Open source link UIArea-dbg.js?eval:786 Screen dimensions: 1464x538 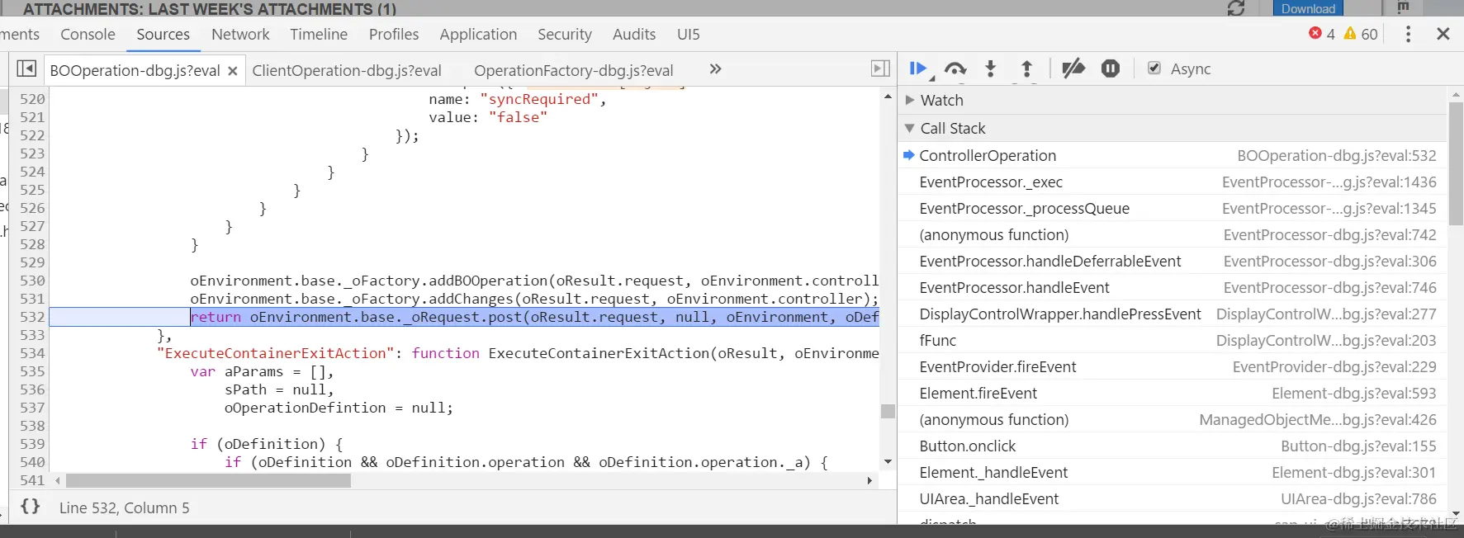click(1358, 499)
